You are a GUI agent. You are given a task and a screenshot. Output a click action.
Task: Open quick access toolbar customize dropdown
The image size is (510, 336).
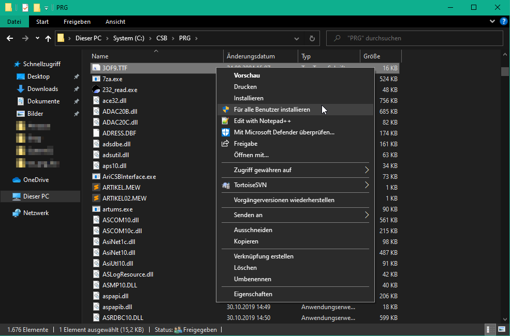(46, 8)
